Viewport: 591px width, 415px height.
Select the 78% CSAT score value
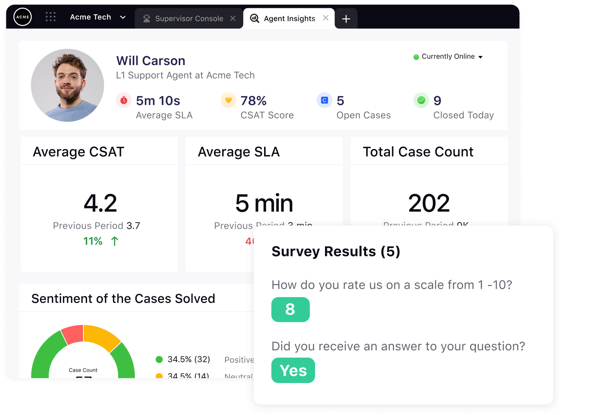(254, 101)
